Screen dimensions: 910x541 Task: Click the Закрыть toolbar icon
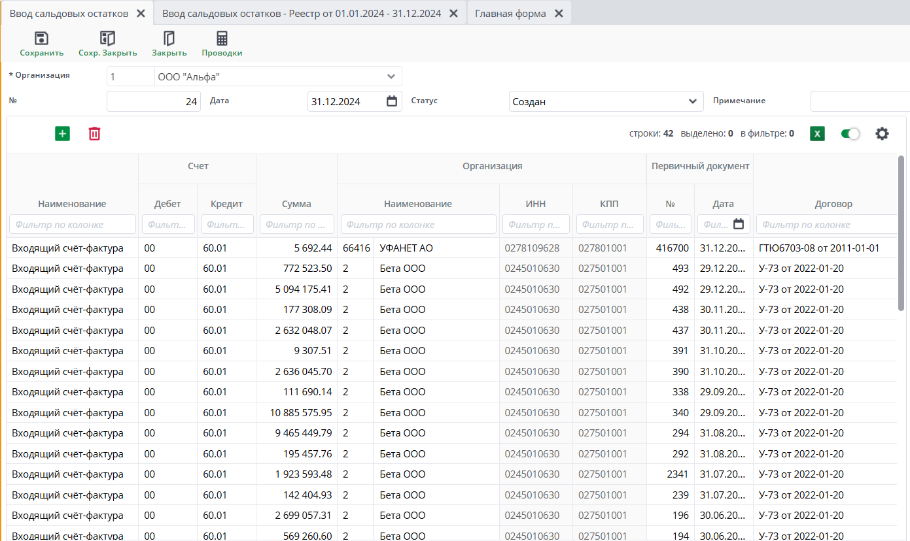169,39
